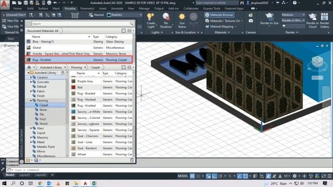
Task: Open the Express Tools ribbon tab
Action: [x=212, y=8]
